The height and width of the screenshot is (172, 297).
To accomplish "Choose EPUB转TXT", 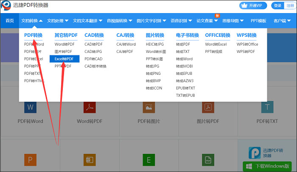I will [185, 88].
